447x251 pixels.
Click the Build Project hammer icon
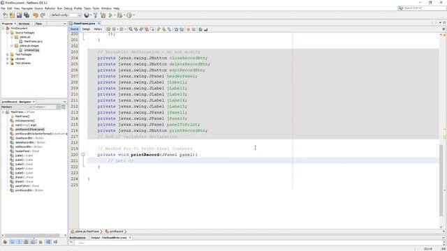click(x=96, y=15)
